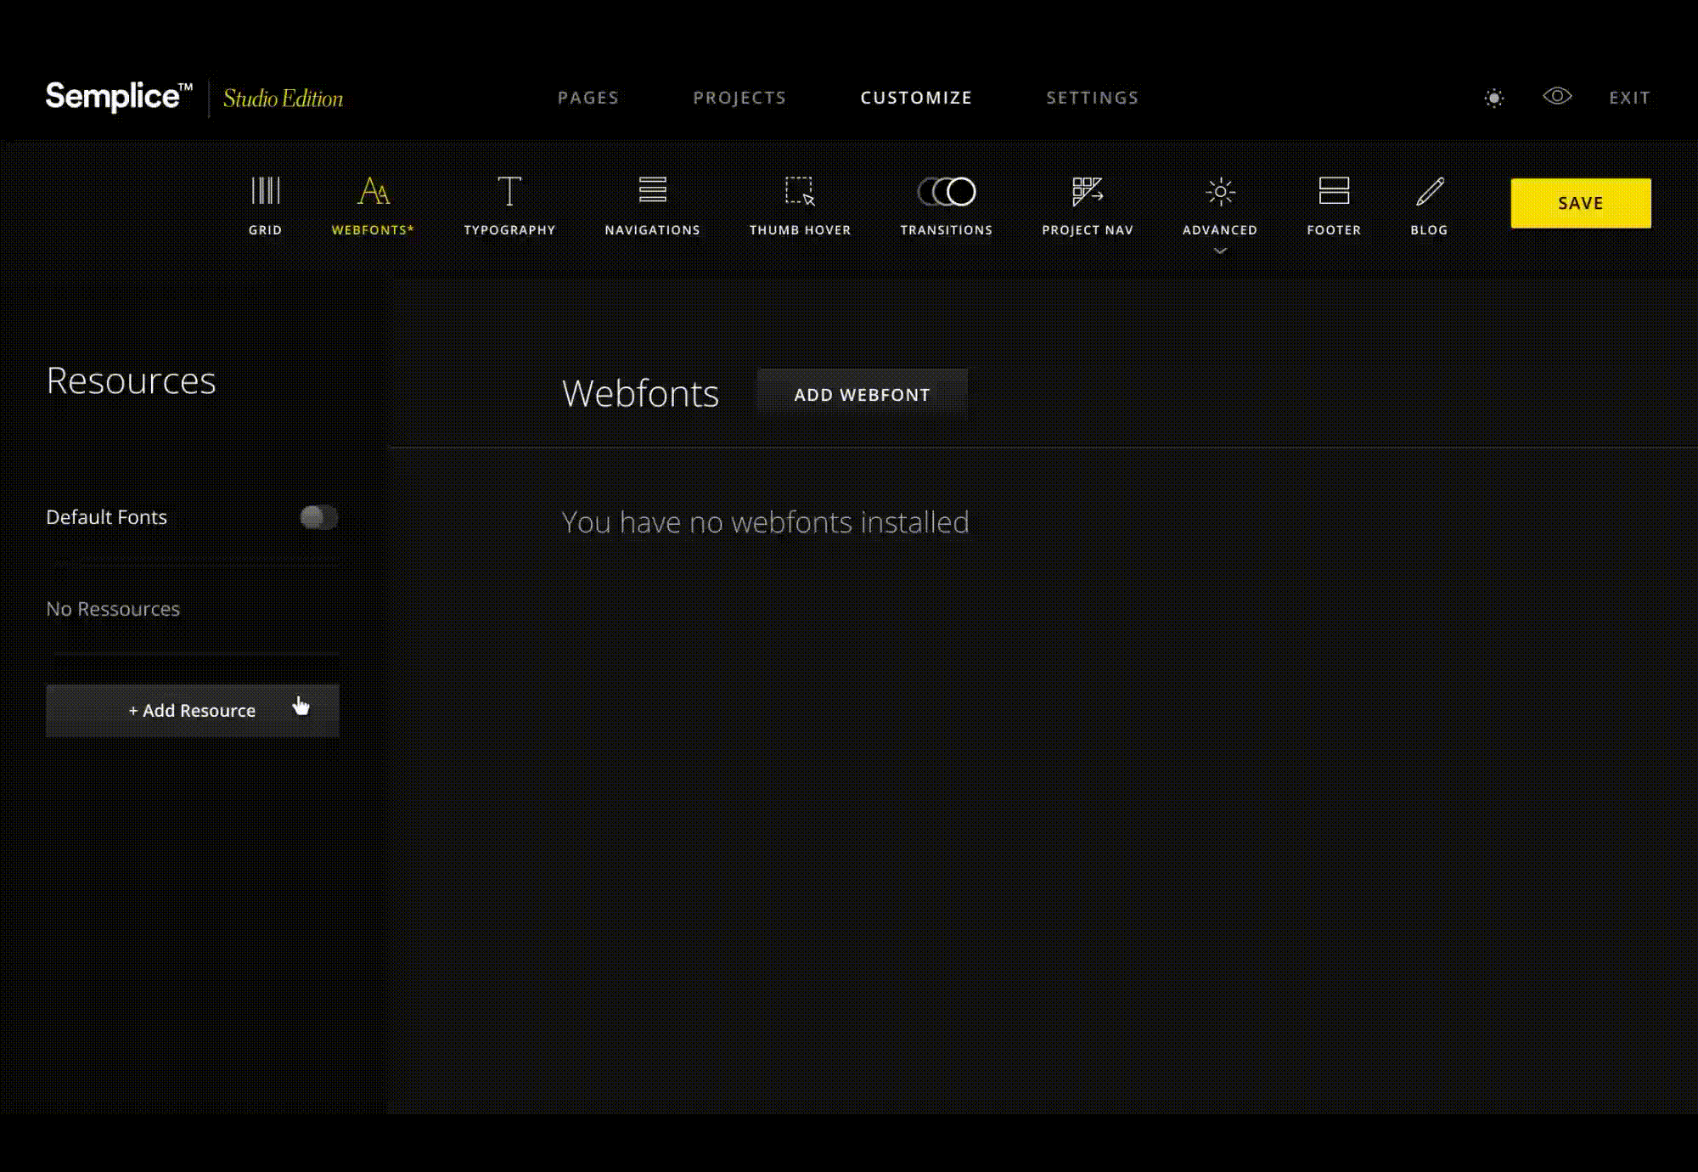Switch to the Projects tab
Image resolution: width=1698 pixels, height=1172 pixels.
[x=739, y=98]
